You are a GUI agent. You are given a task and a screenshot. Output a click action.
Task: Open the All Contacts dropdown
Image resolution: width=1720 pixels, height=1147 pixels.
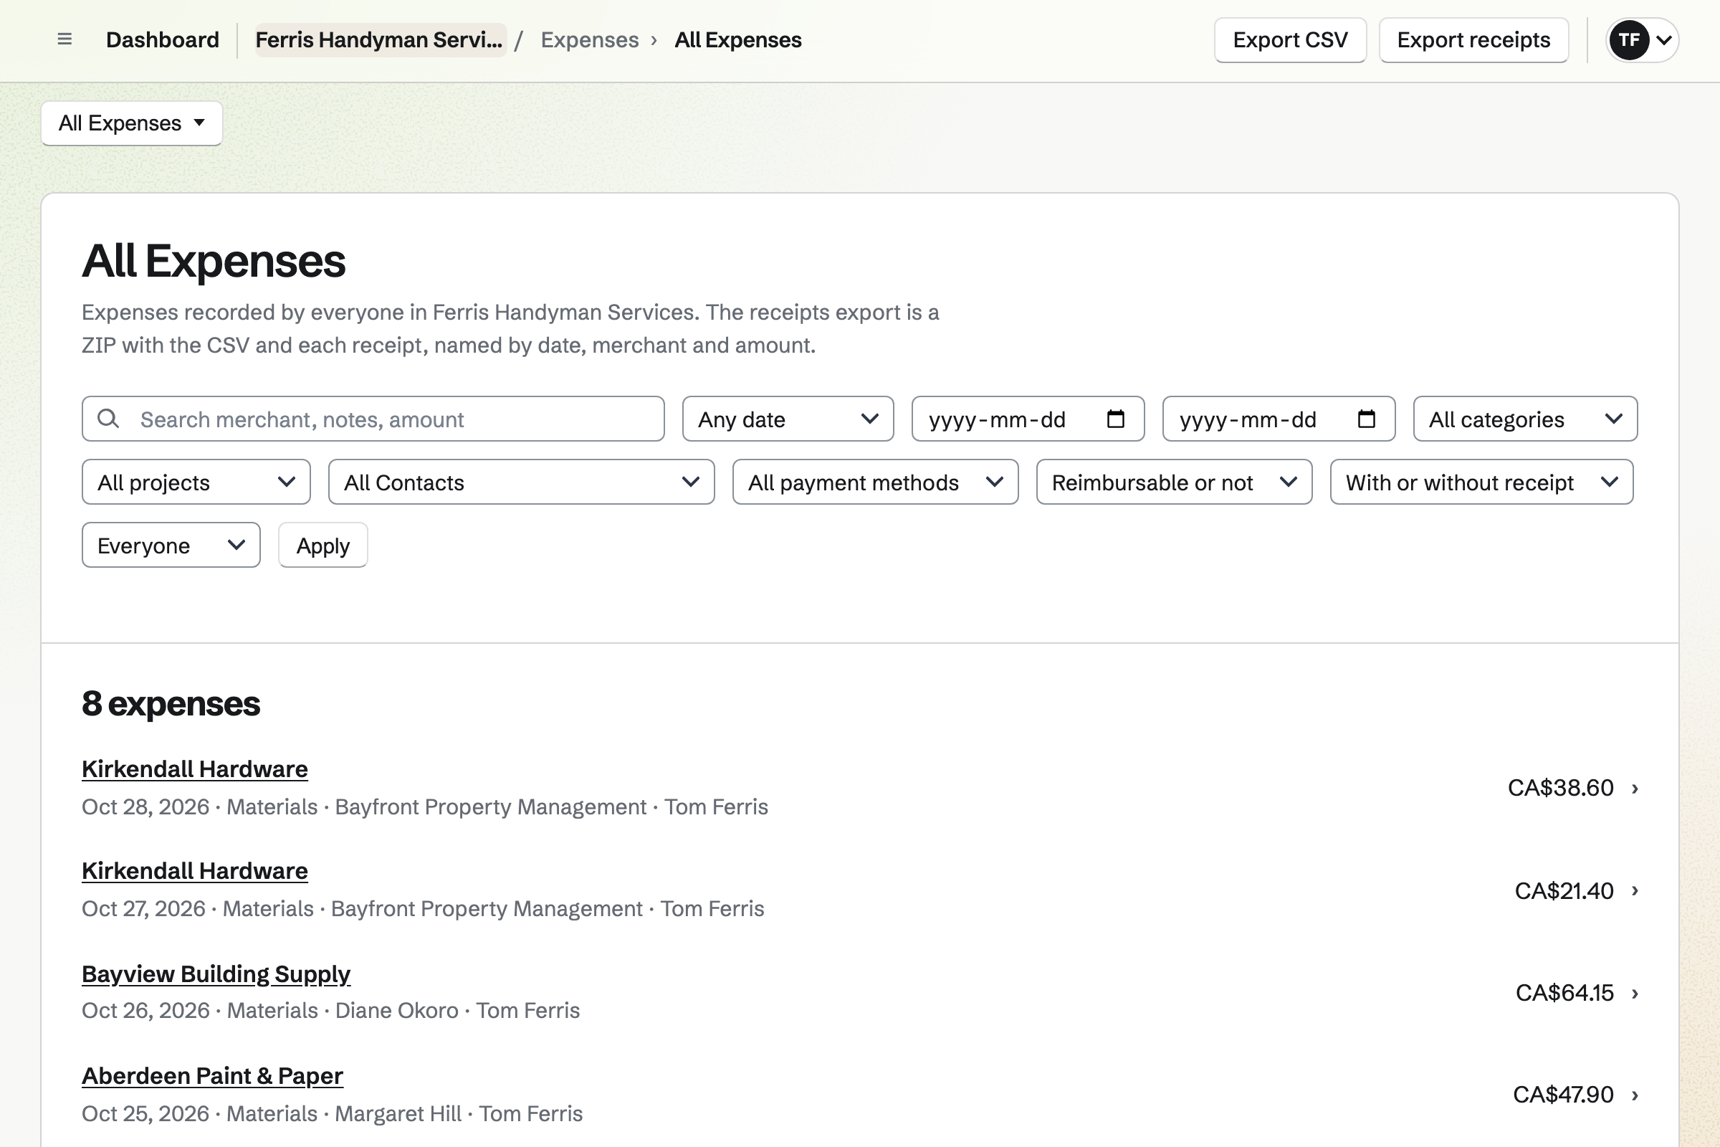(x=522, y=482)
